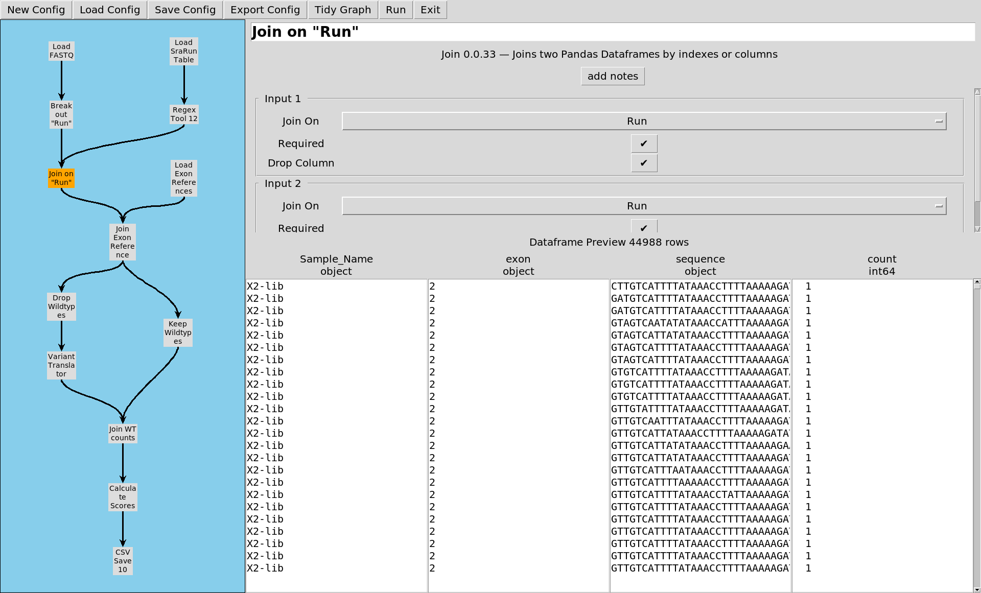Click Tidy Graph in top toolbar
The height and width of the screenshot is (593, 981).
click(343, 10)
